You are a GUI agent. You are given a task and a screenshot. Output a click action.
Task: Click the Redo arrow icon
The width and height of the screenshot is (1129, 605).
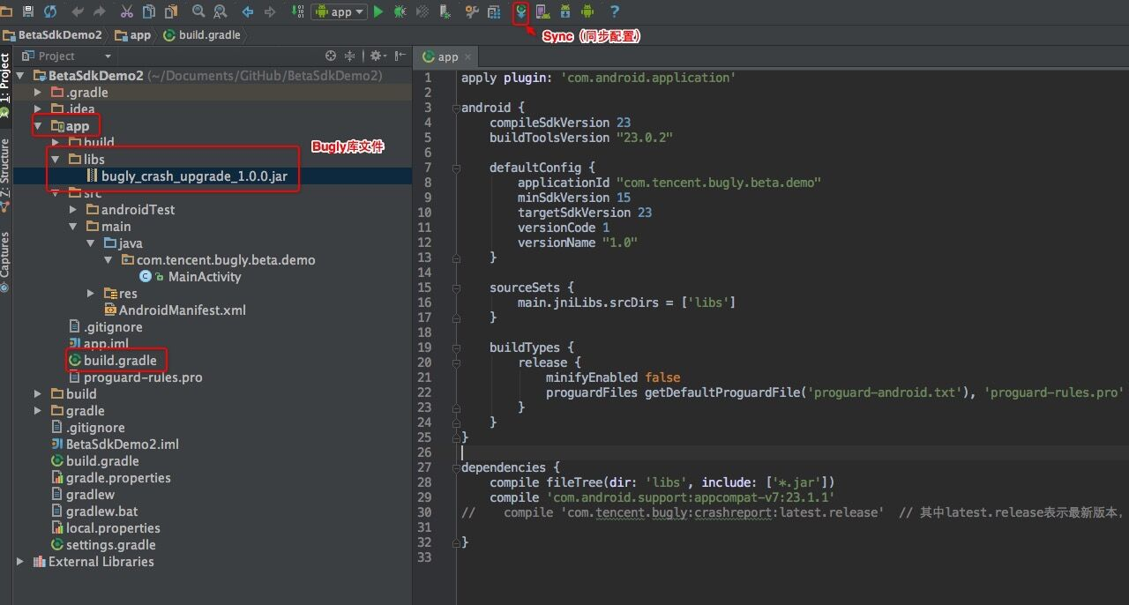tap(99, 11)
